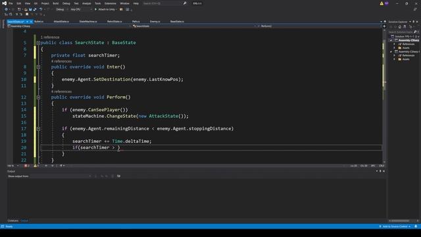Collapse the remainingDistance if-block outline toggle
The height and width of the screenshot is (237, 421).
pos(38,129)
